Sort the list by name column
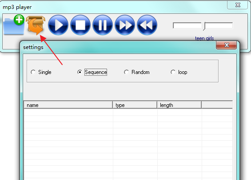251x180 pixels. click(x=68, y=105)
